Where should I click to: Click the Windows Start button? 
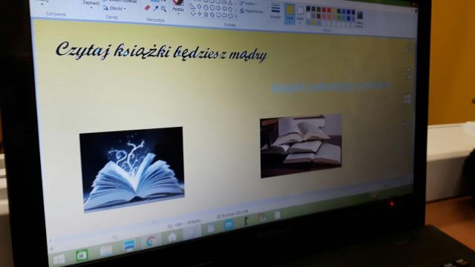59,260
